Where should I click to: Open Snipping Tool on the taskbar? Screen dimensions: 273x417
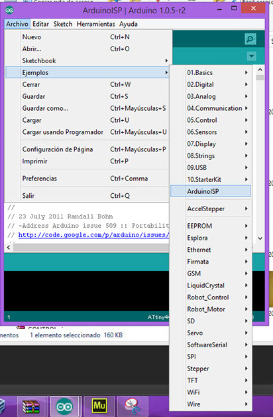click(133, 406)
